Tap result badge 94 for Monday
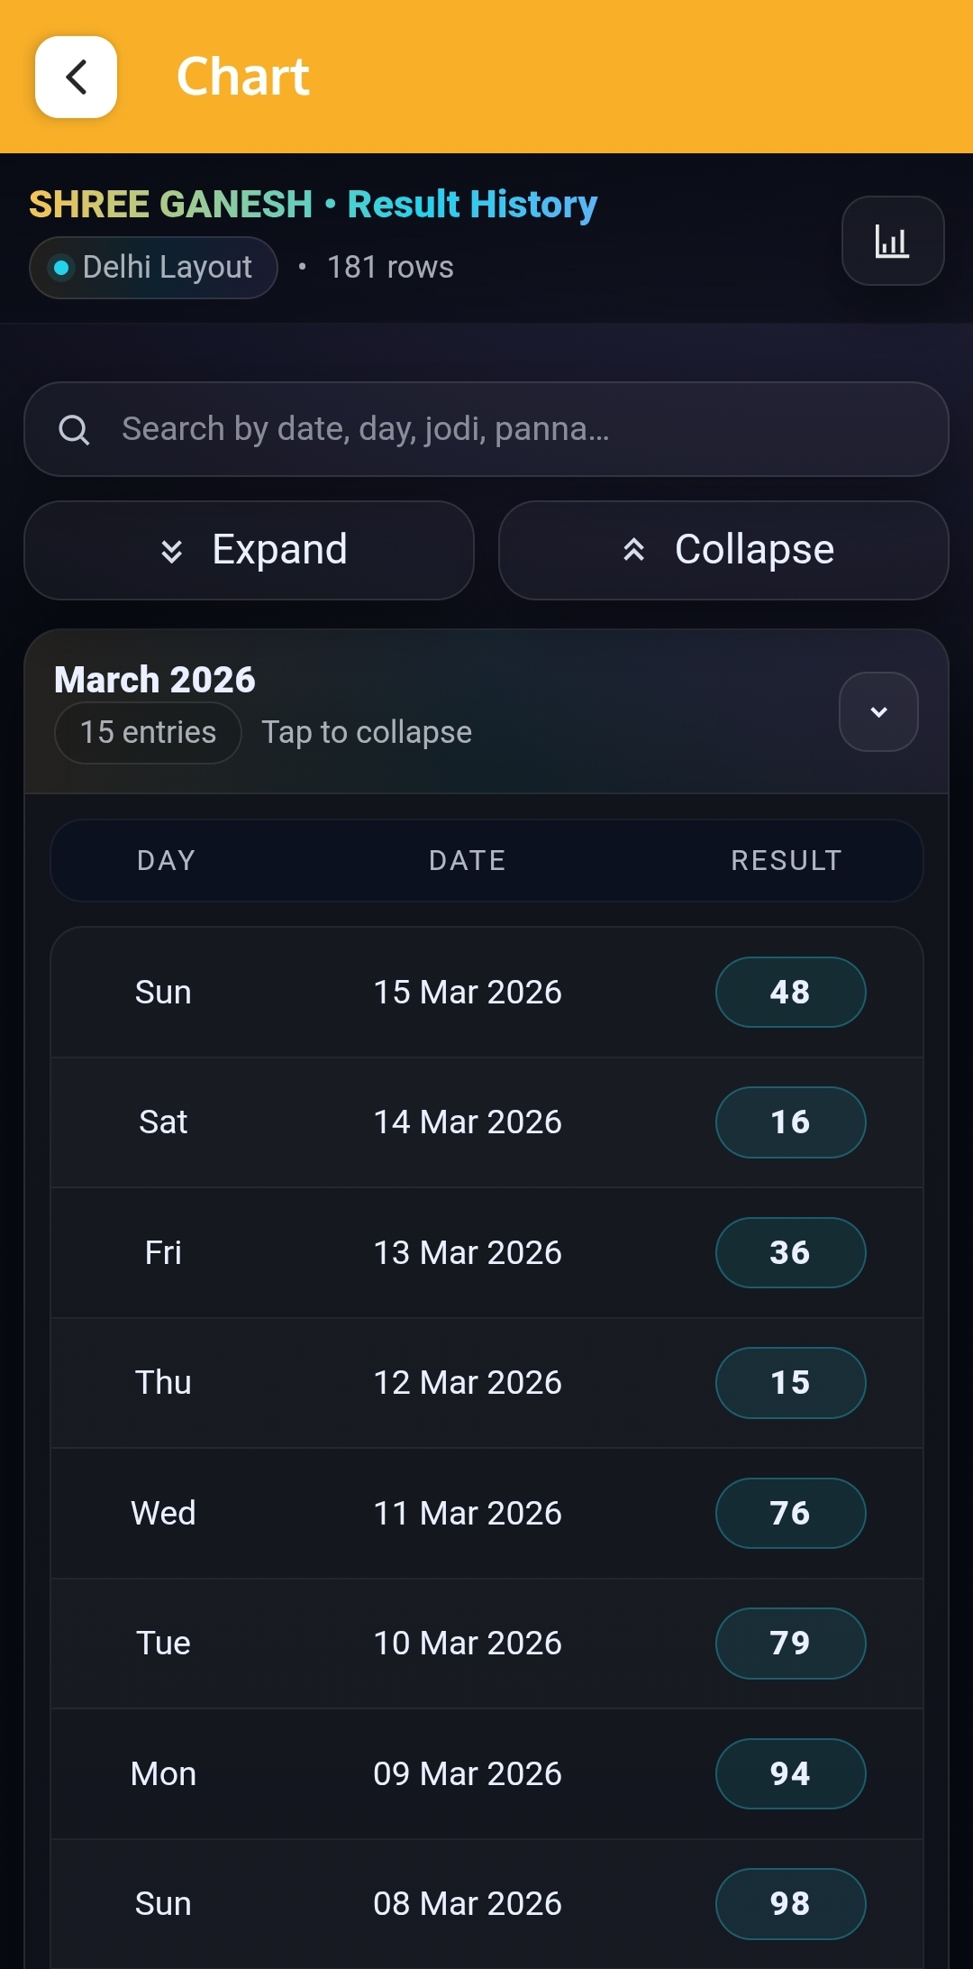Image resolution: width=973 pixels, height=1969 pixels. 790,1773
